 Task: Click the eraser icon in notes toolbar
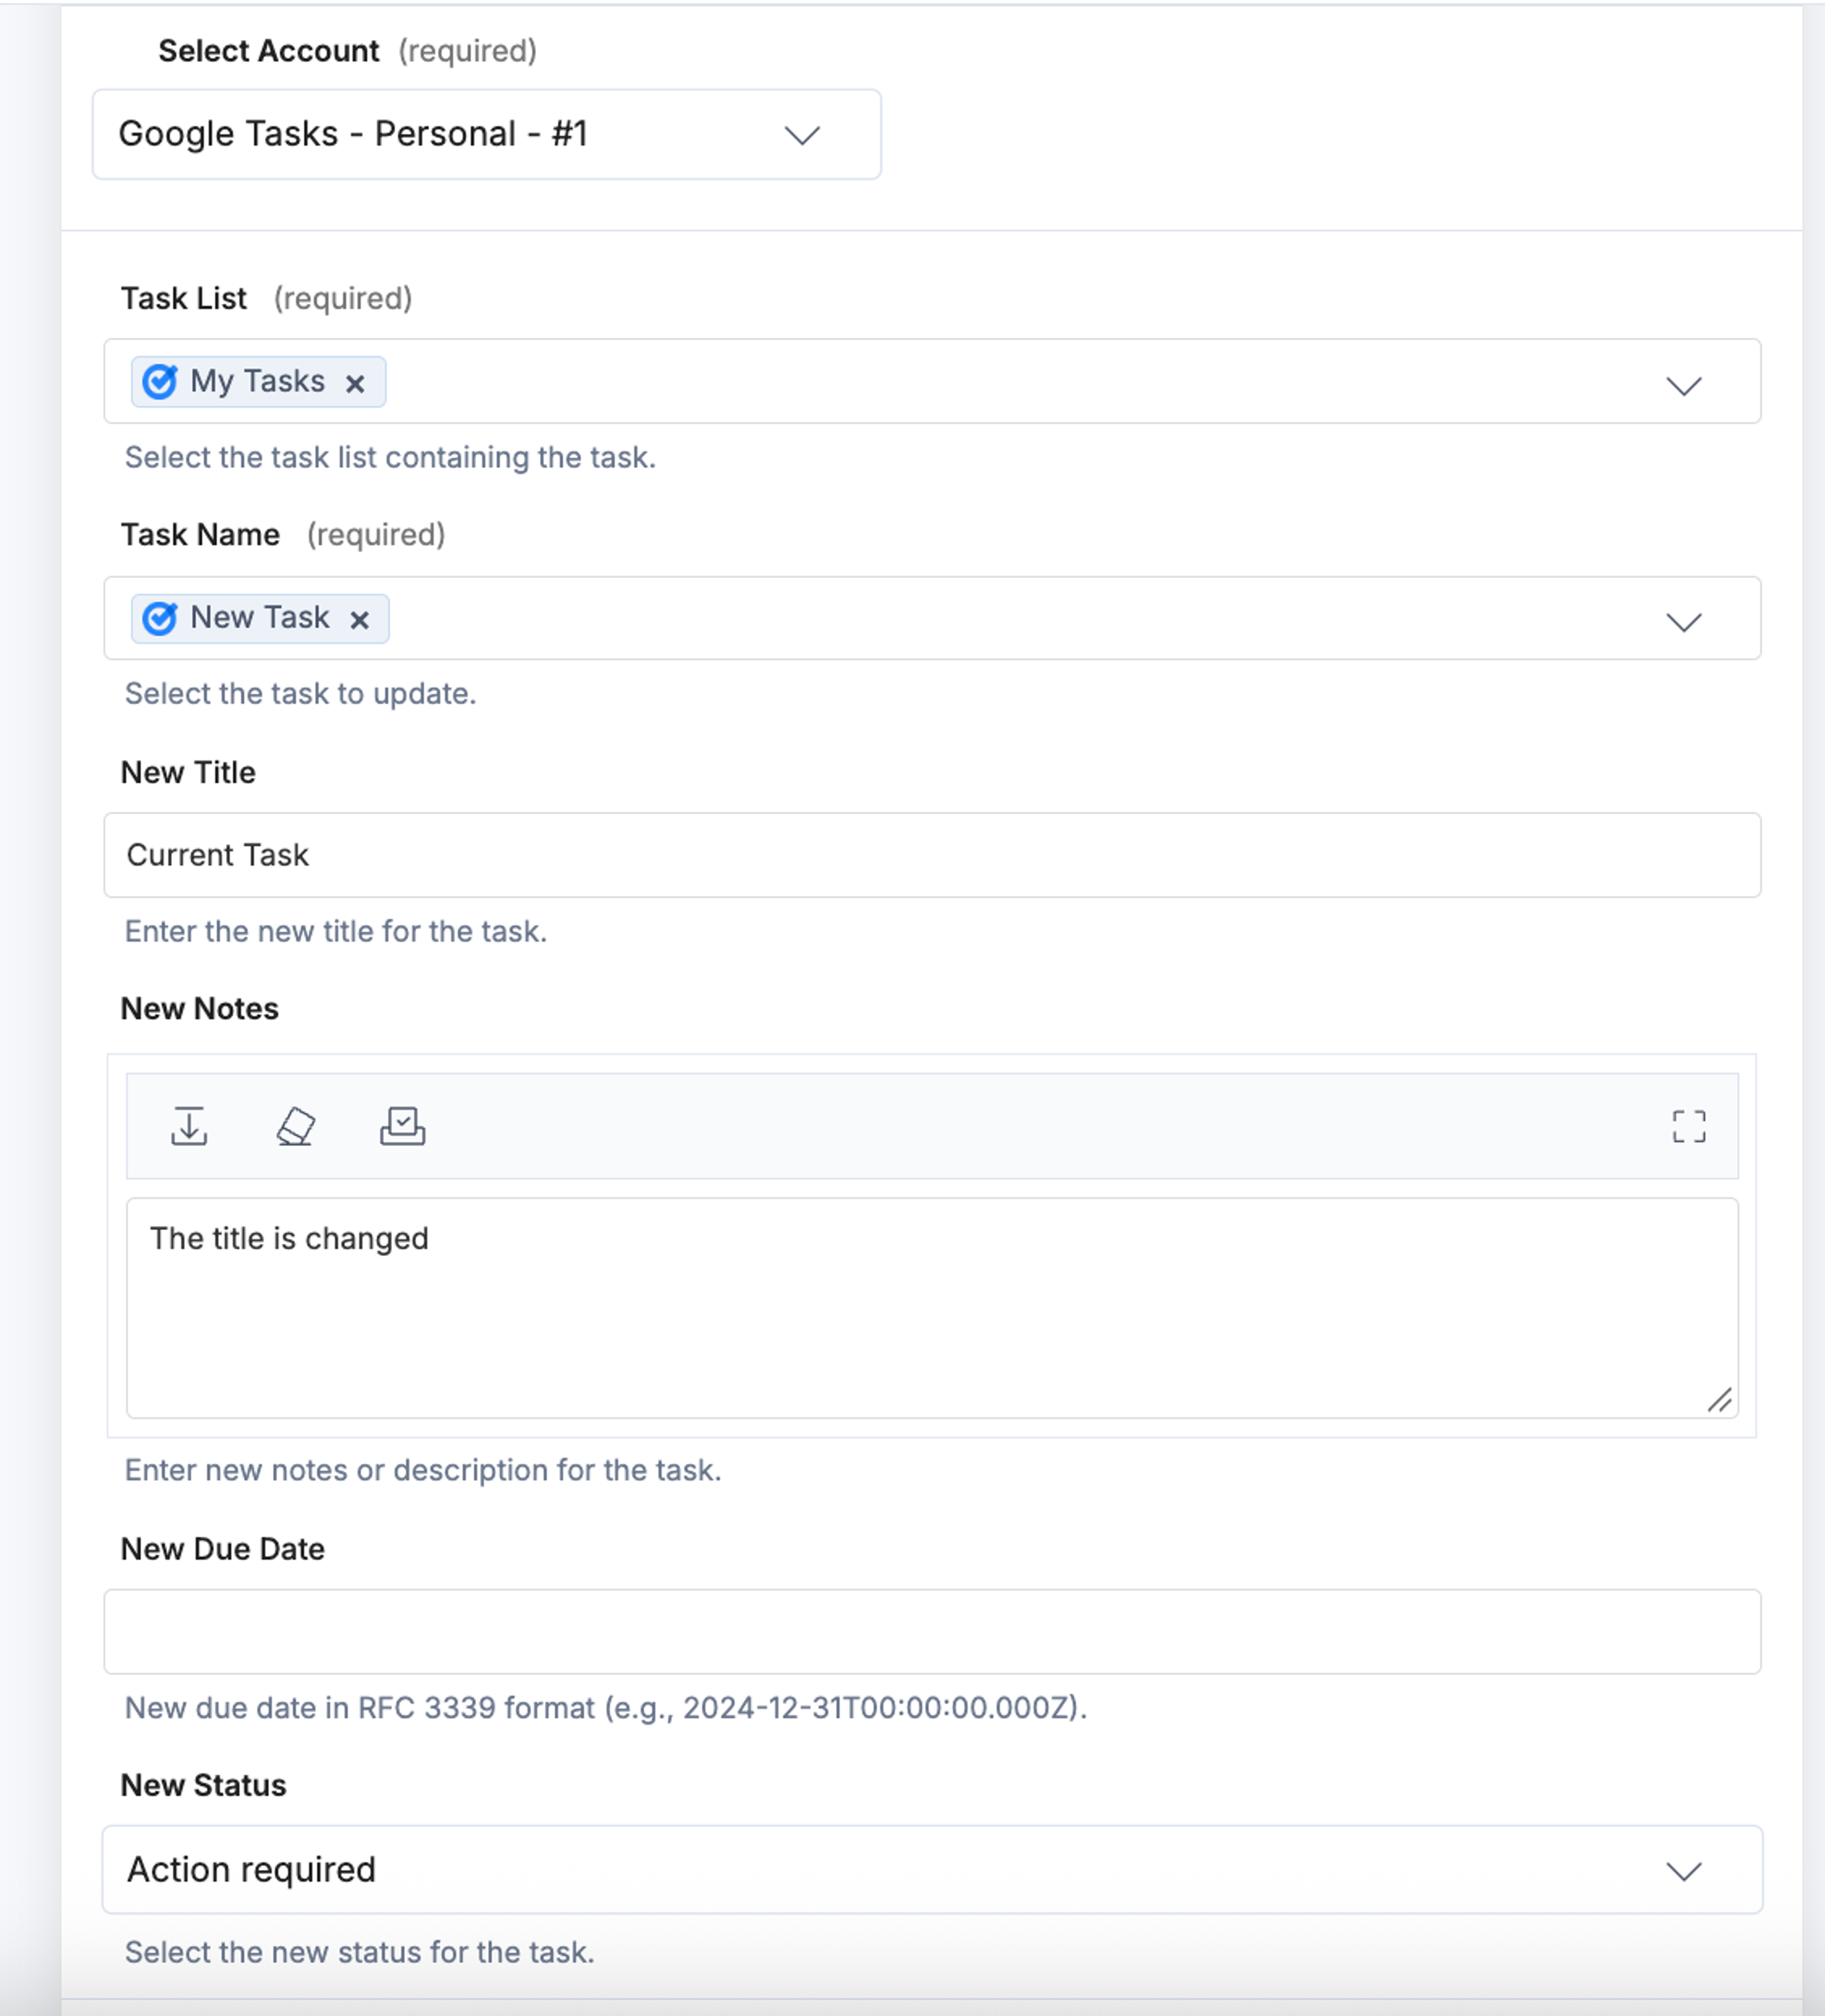(295, 1126)
